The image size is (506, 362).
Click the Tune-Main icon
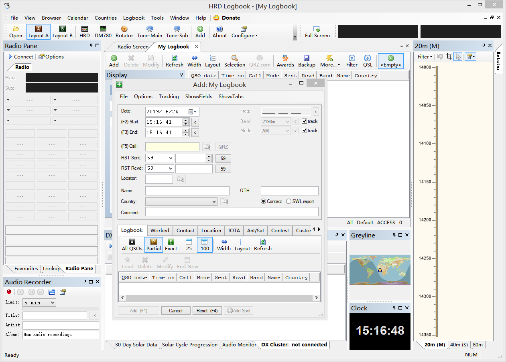[x=150, y=32]
